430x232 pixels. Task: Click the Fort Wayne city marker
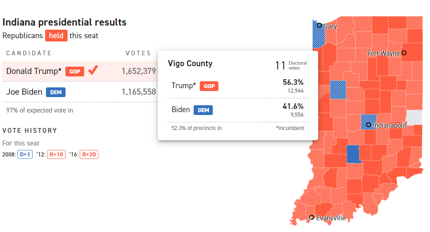(x=404, y=53)
